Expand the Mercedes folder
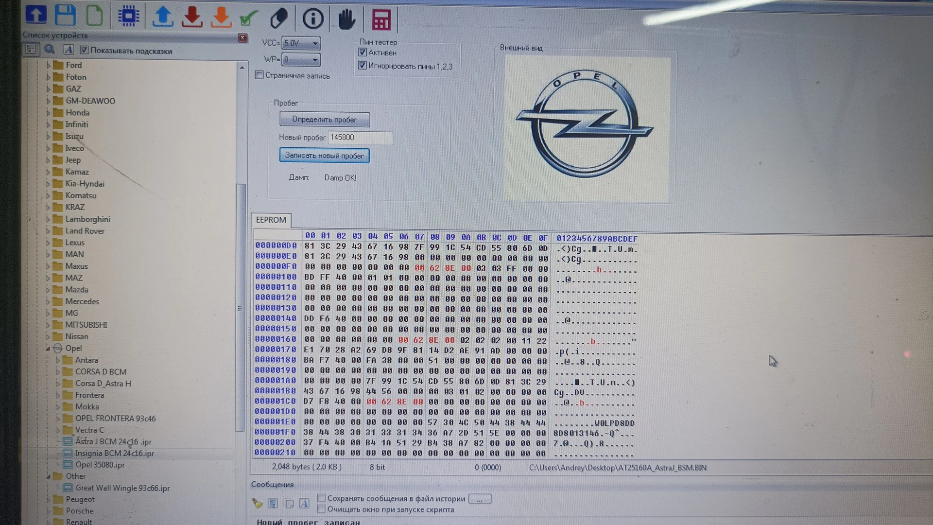 tap(48, 301)
